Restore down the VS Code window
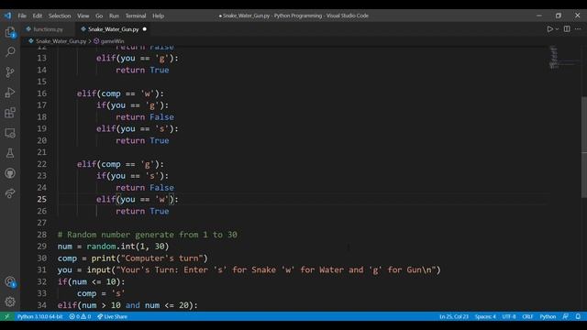Viewport: 587px width, 330px height. point(559,16)
